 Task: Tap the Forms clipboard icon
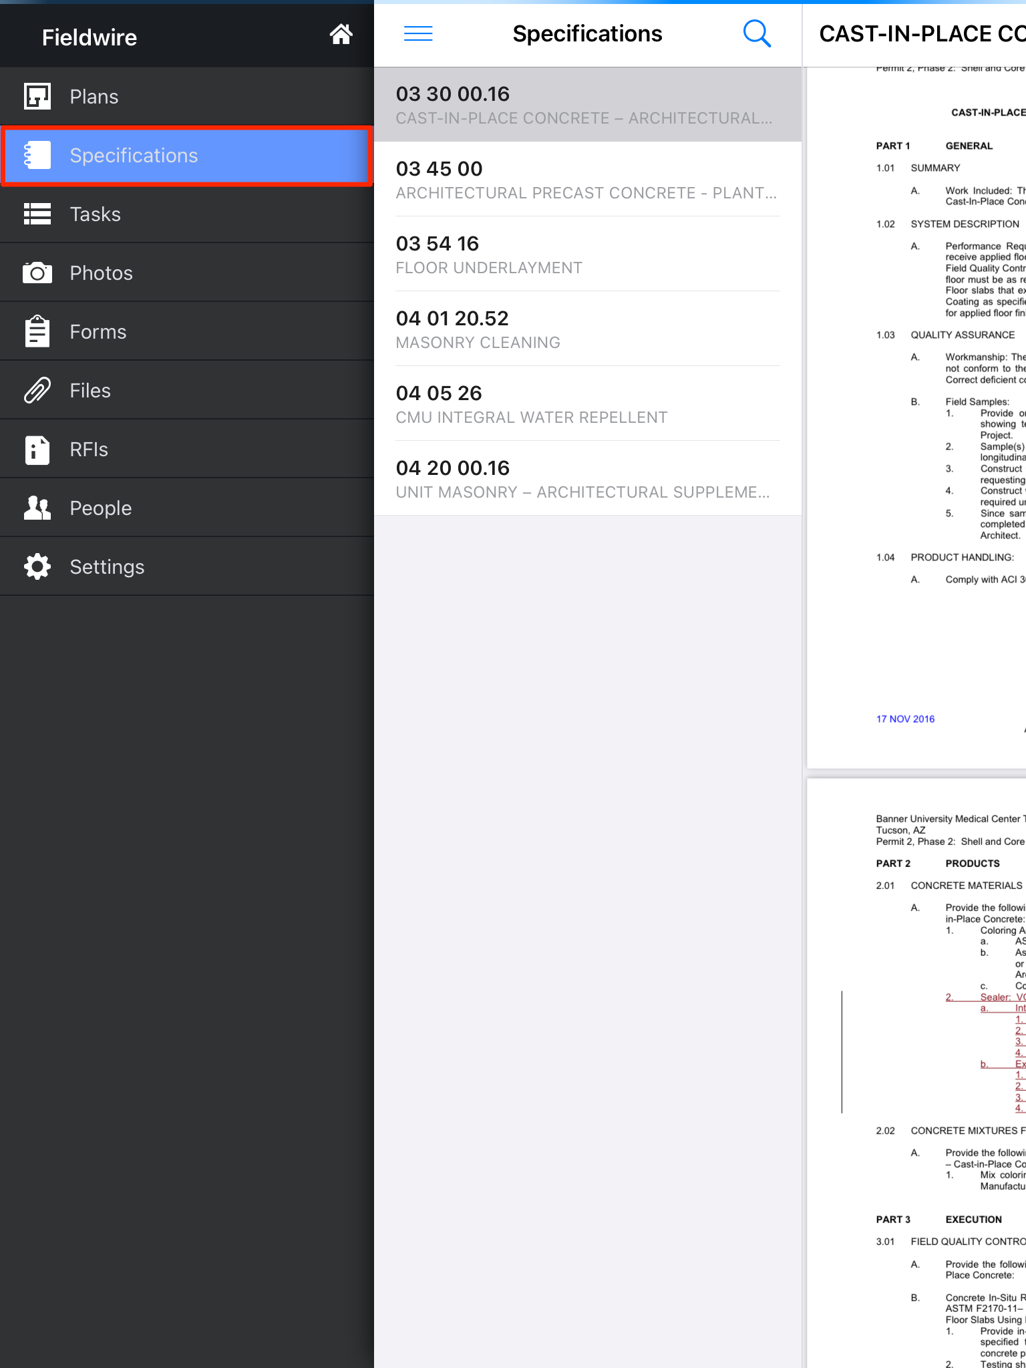click(x=37, y=331)
